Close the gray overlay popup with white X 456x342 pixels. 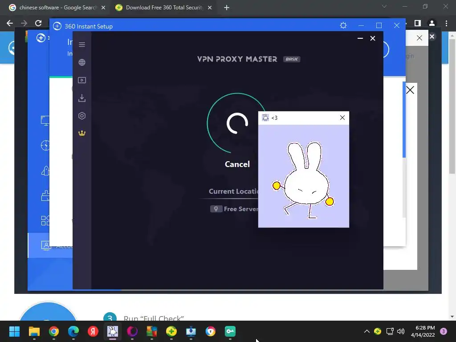[432, 37]
